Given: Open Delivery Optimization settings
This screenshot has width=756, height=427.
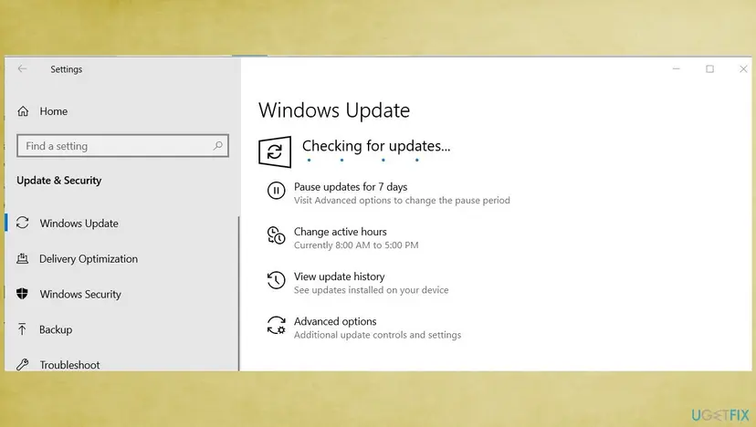Looking at the screenshot, I should pos(89,259).
